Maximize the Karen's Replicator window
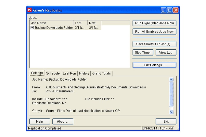The image size is (206, 137). point(169,10)
